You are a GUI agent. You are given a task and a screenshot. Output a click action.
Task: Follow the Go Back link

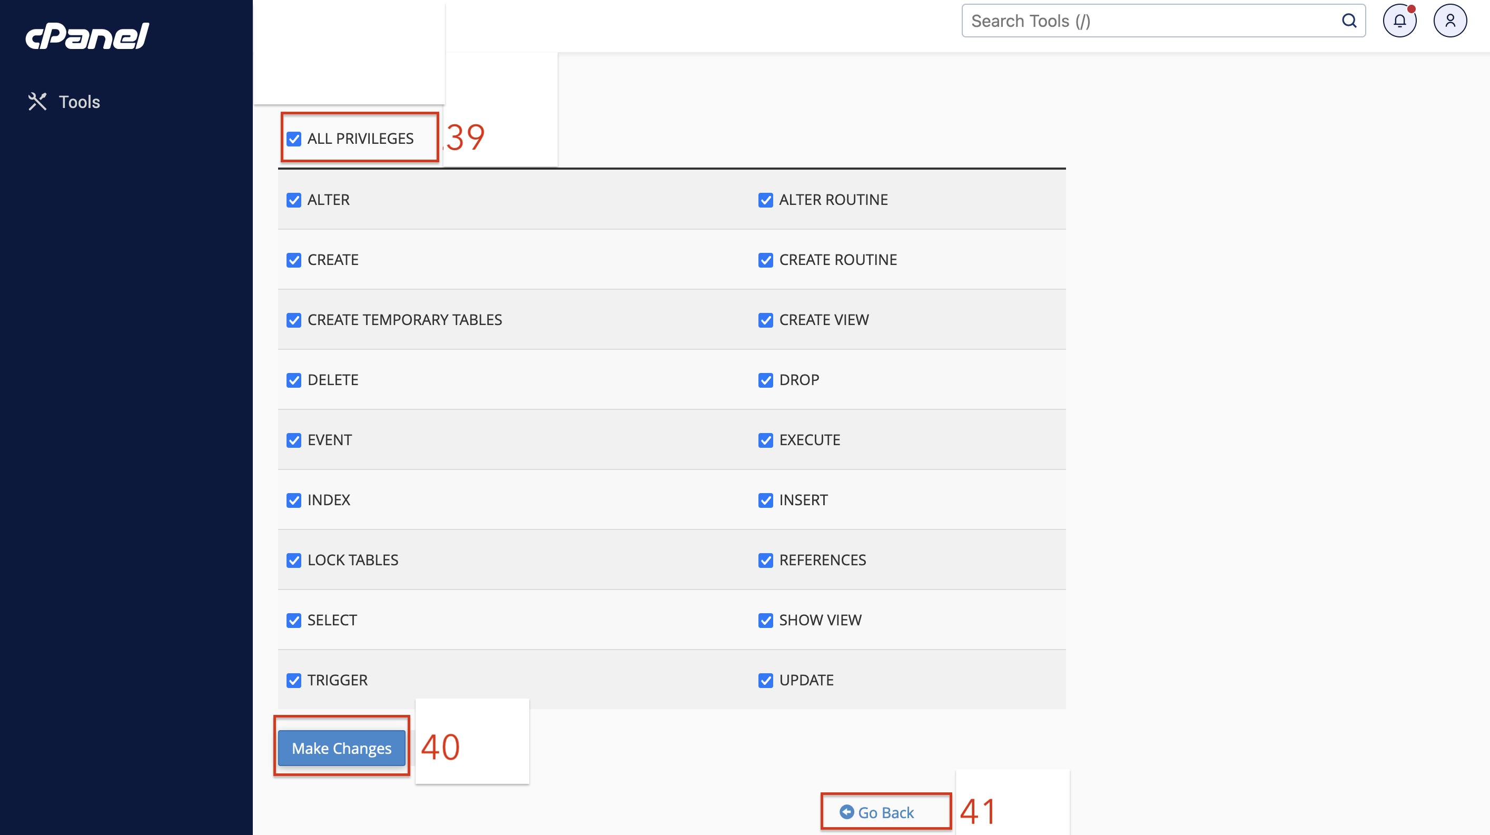tap(877, 813)
